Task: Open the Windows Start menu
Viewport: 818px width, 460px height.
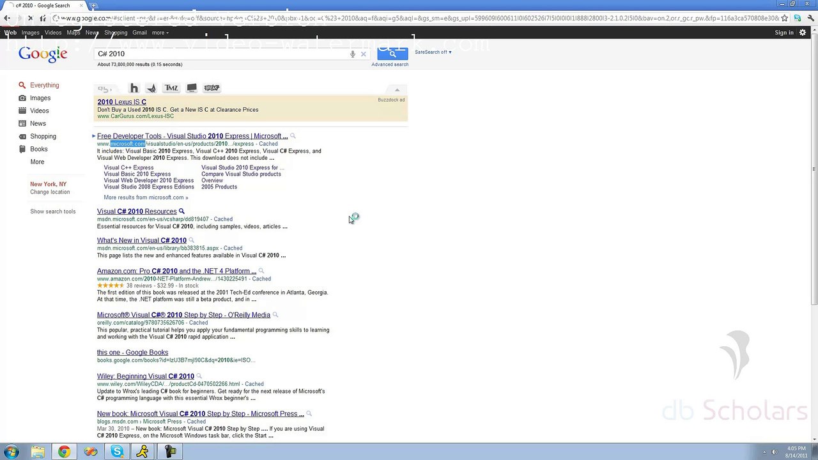Action: coord(11,452)
